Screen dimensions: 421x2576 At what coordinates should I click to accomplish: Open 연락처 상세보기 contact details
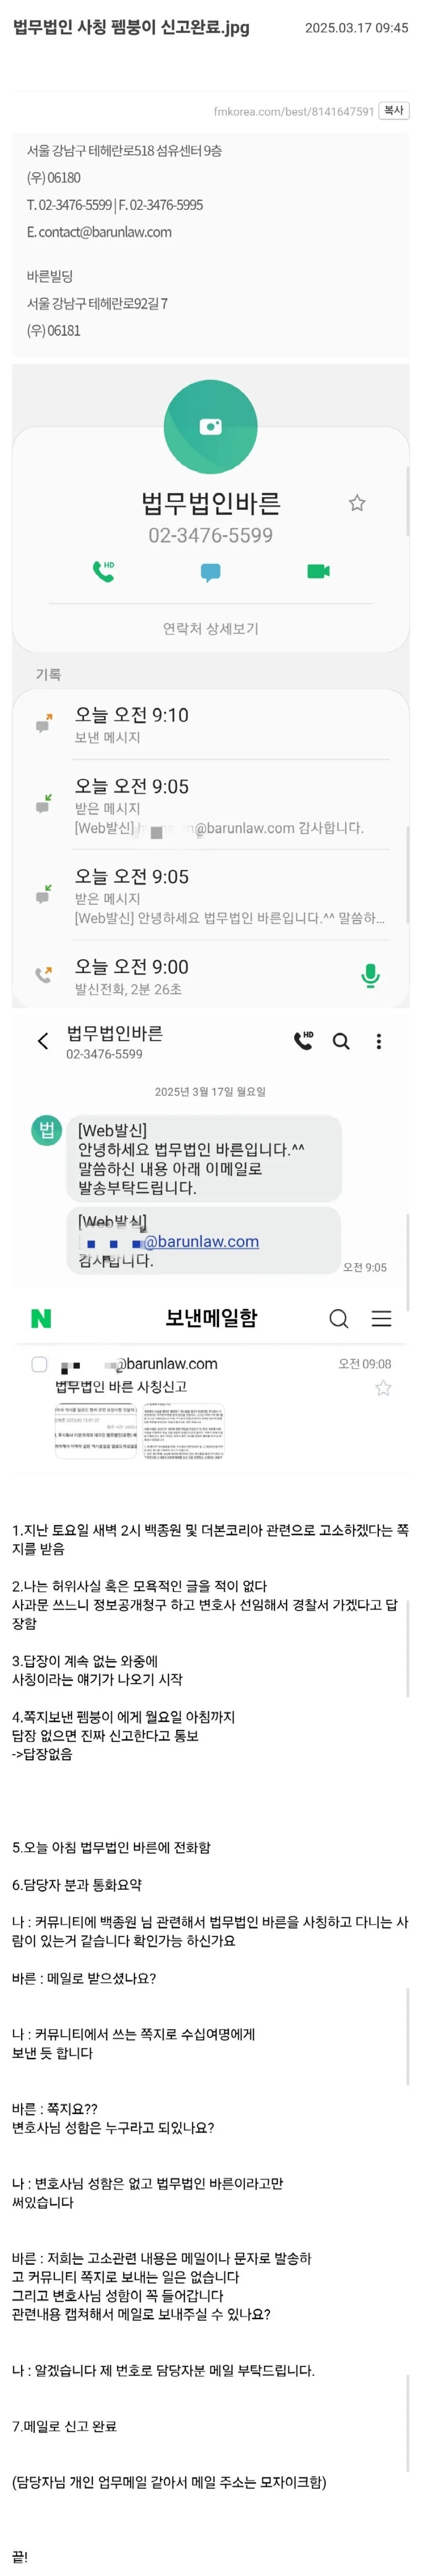tap(210, 628)
